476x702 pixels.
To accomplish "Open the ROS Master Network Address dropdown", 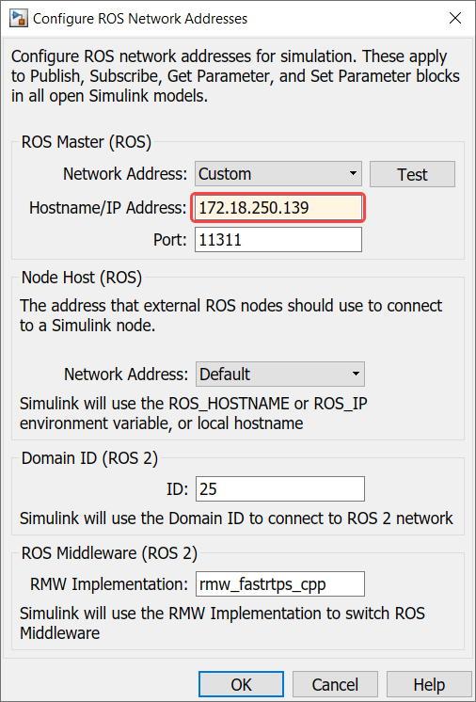I will tap(278, 174).
